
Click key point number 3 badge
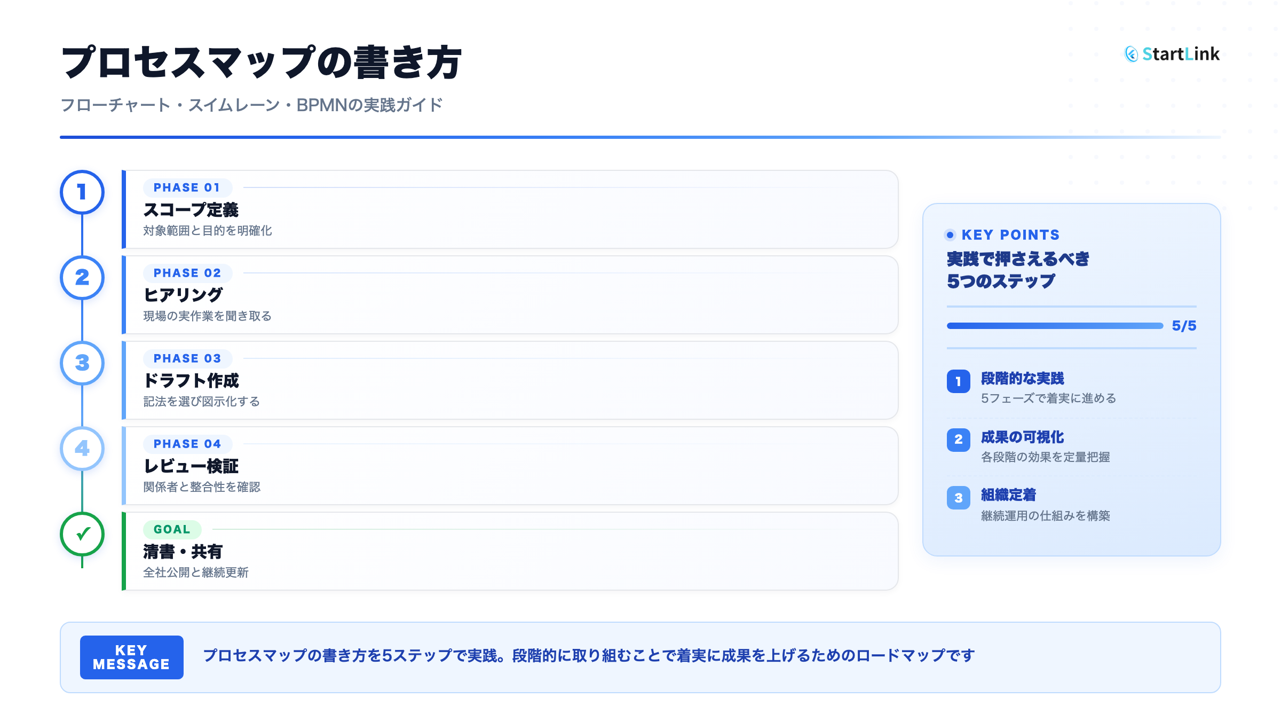tap(958, 498)
